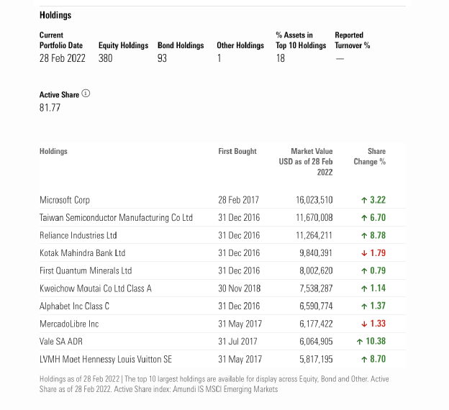The height and width of the screenshot is (410, 449).
Task: Click First Quantum market value 8,002,620
Action: (316, 271)
